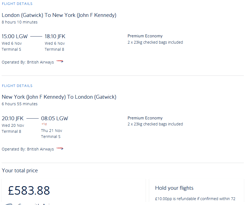Screen dimensions: 246x205
Task: Open the Hold your flights panel
Action: [x=174, y=188]
